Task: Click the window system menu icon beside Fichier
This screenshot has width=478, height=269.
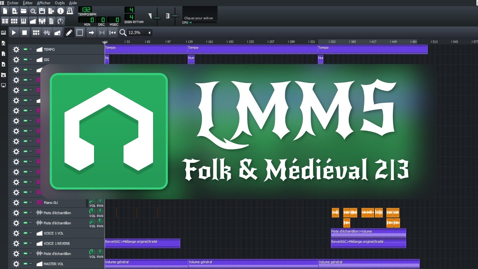Action: click(2, 3)
